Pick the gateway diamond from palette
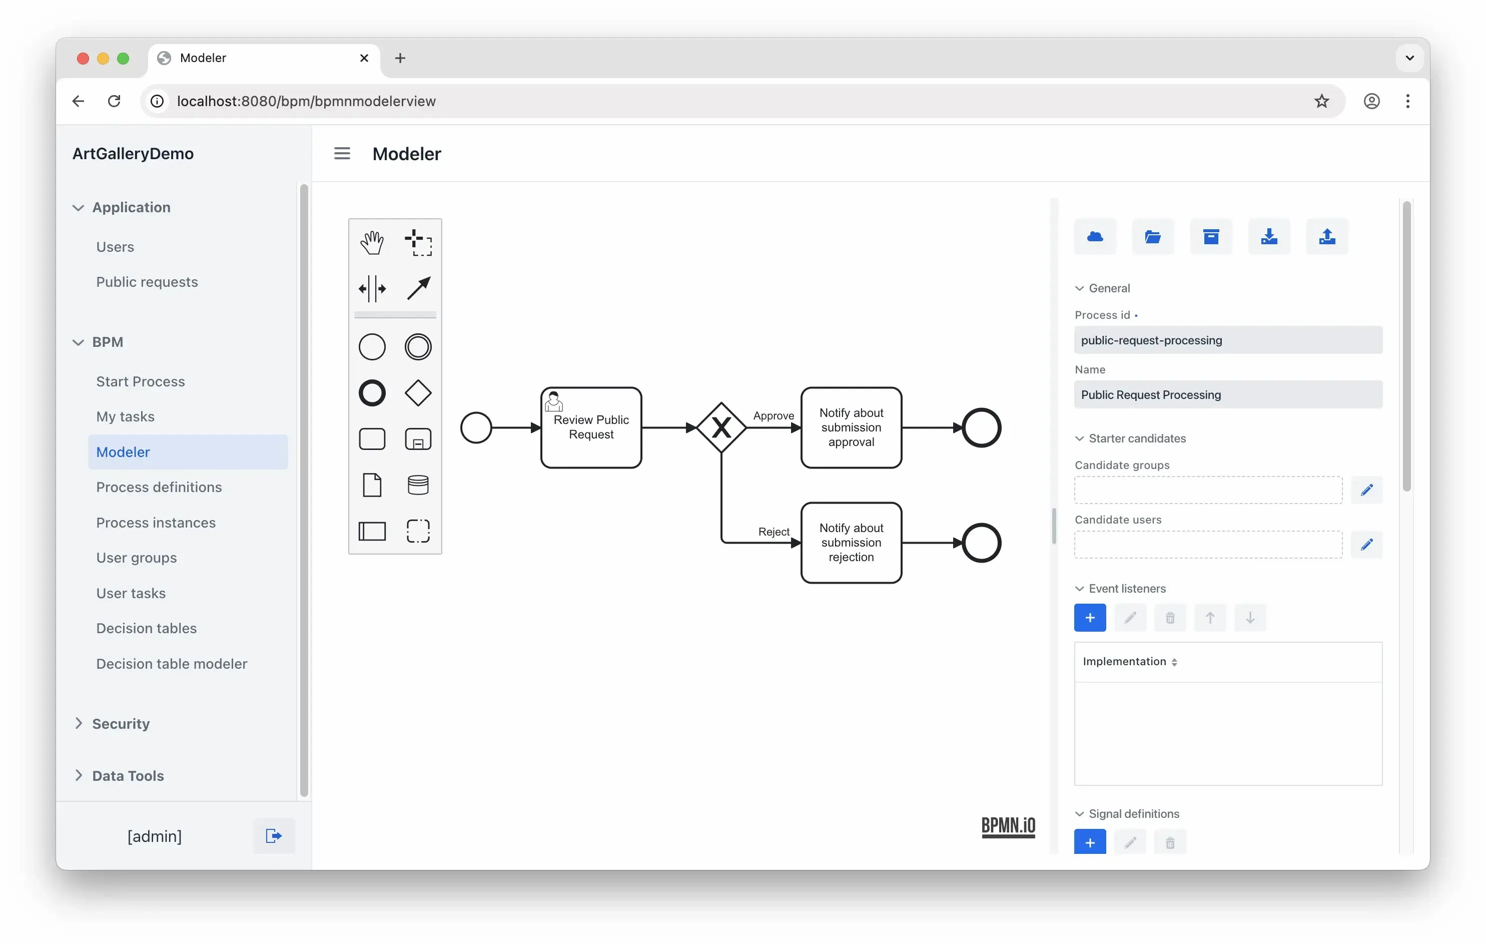Image resolution: width=1486 pixels, height=944 pixels. [418, 392]
